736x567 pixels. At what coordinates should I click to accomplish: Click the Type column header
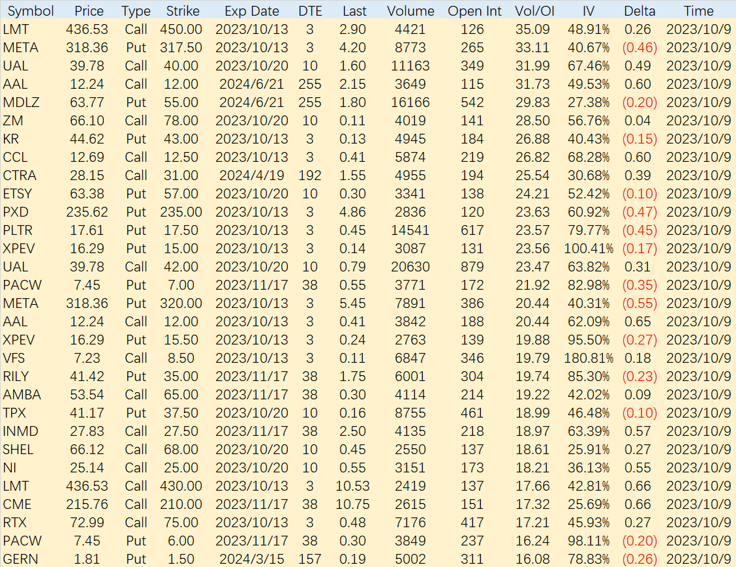point(136,11)
